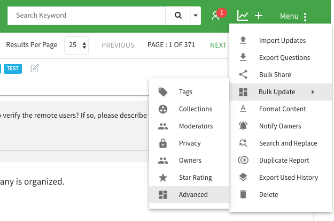Select Owners in the submenu
Screen dimensions: 334x221
(189, 160)
